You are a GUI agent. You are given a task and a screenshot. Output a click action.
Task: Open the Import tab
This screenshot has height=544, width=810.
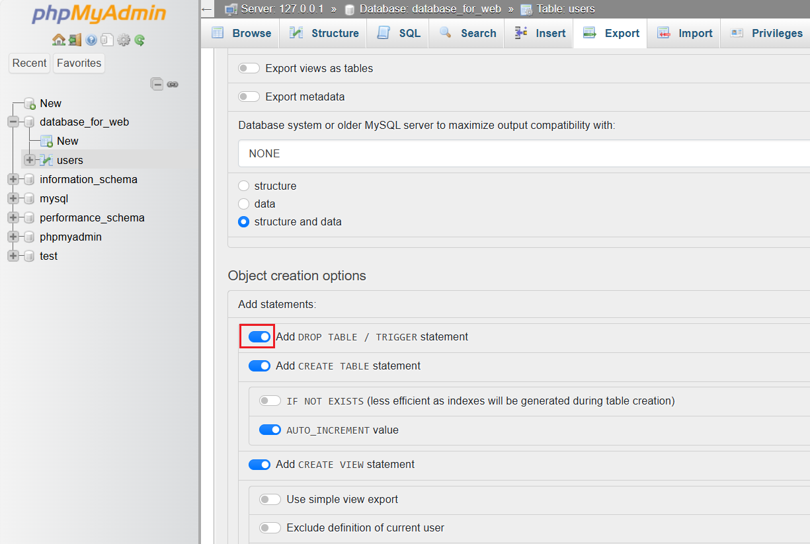click(x=685, y=33)
